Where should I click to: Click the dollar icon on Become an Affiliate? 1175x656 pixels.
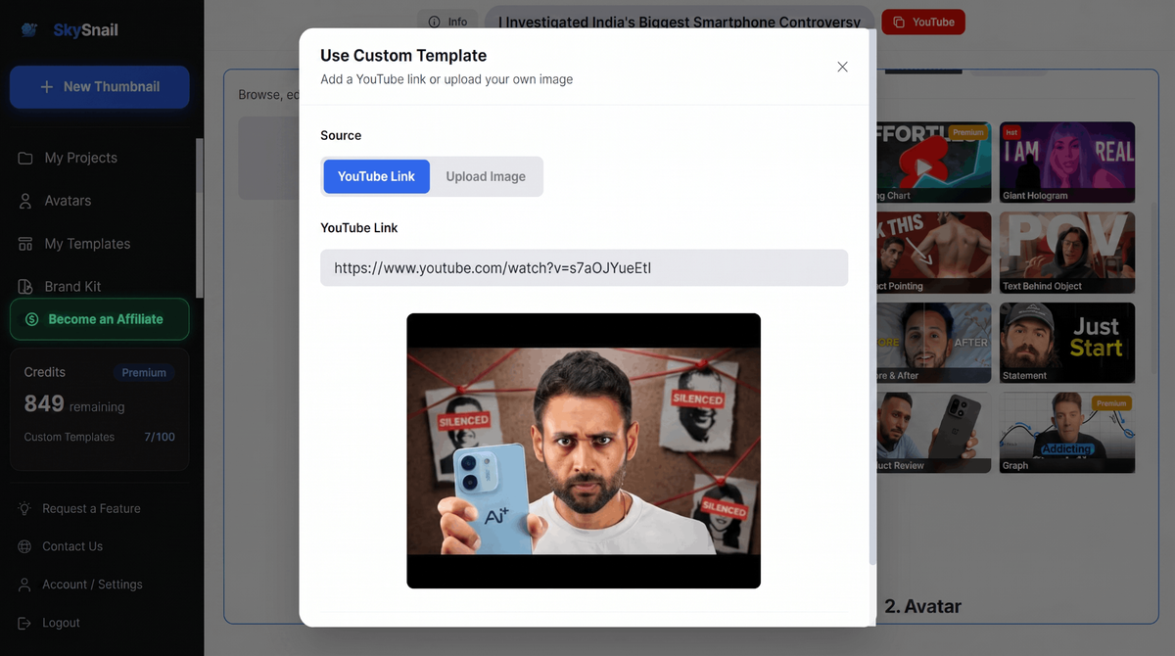[31, 319]
